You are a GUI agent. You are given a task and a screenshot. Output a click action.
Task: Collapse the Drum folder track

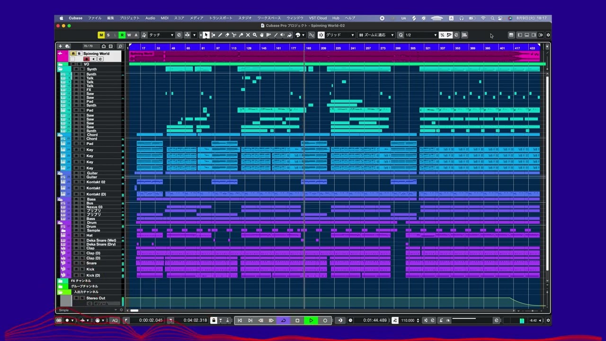point(61,223)
